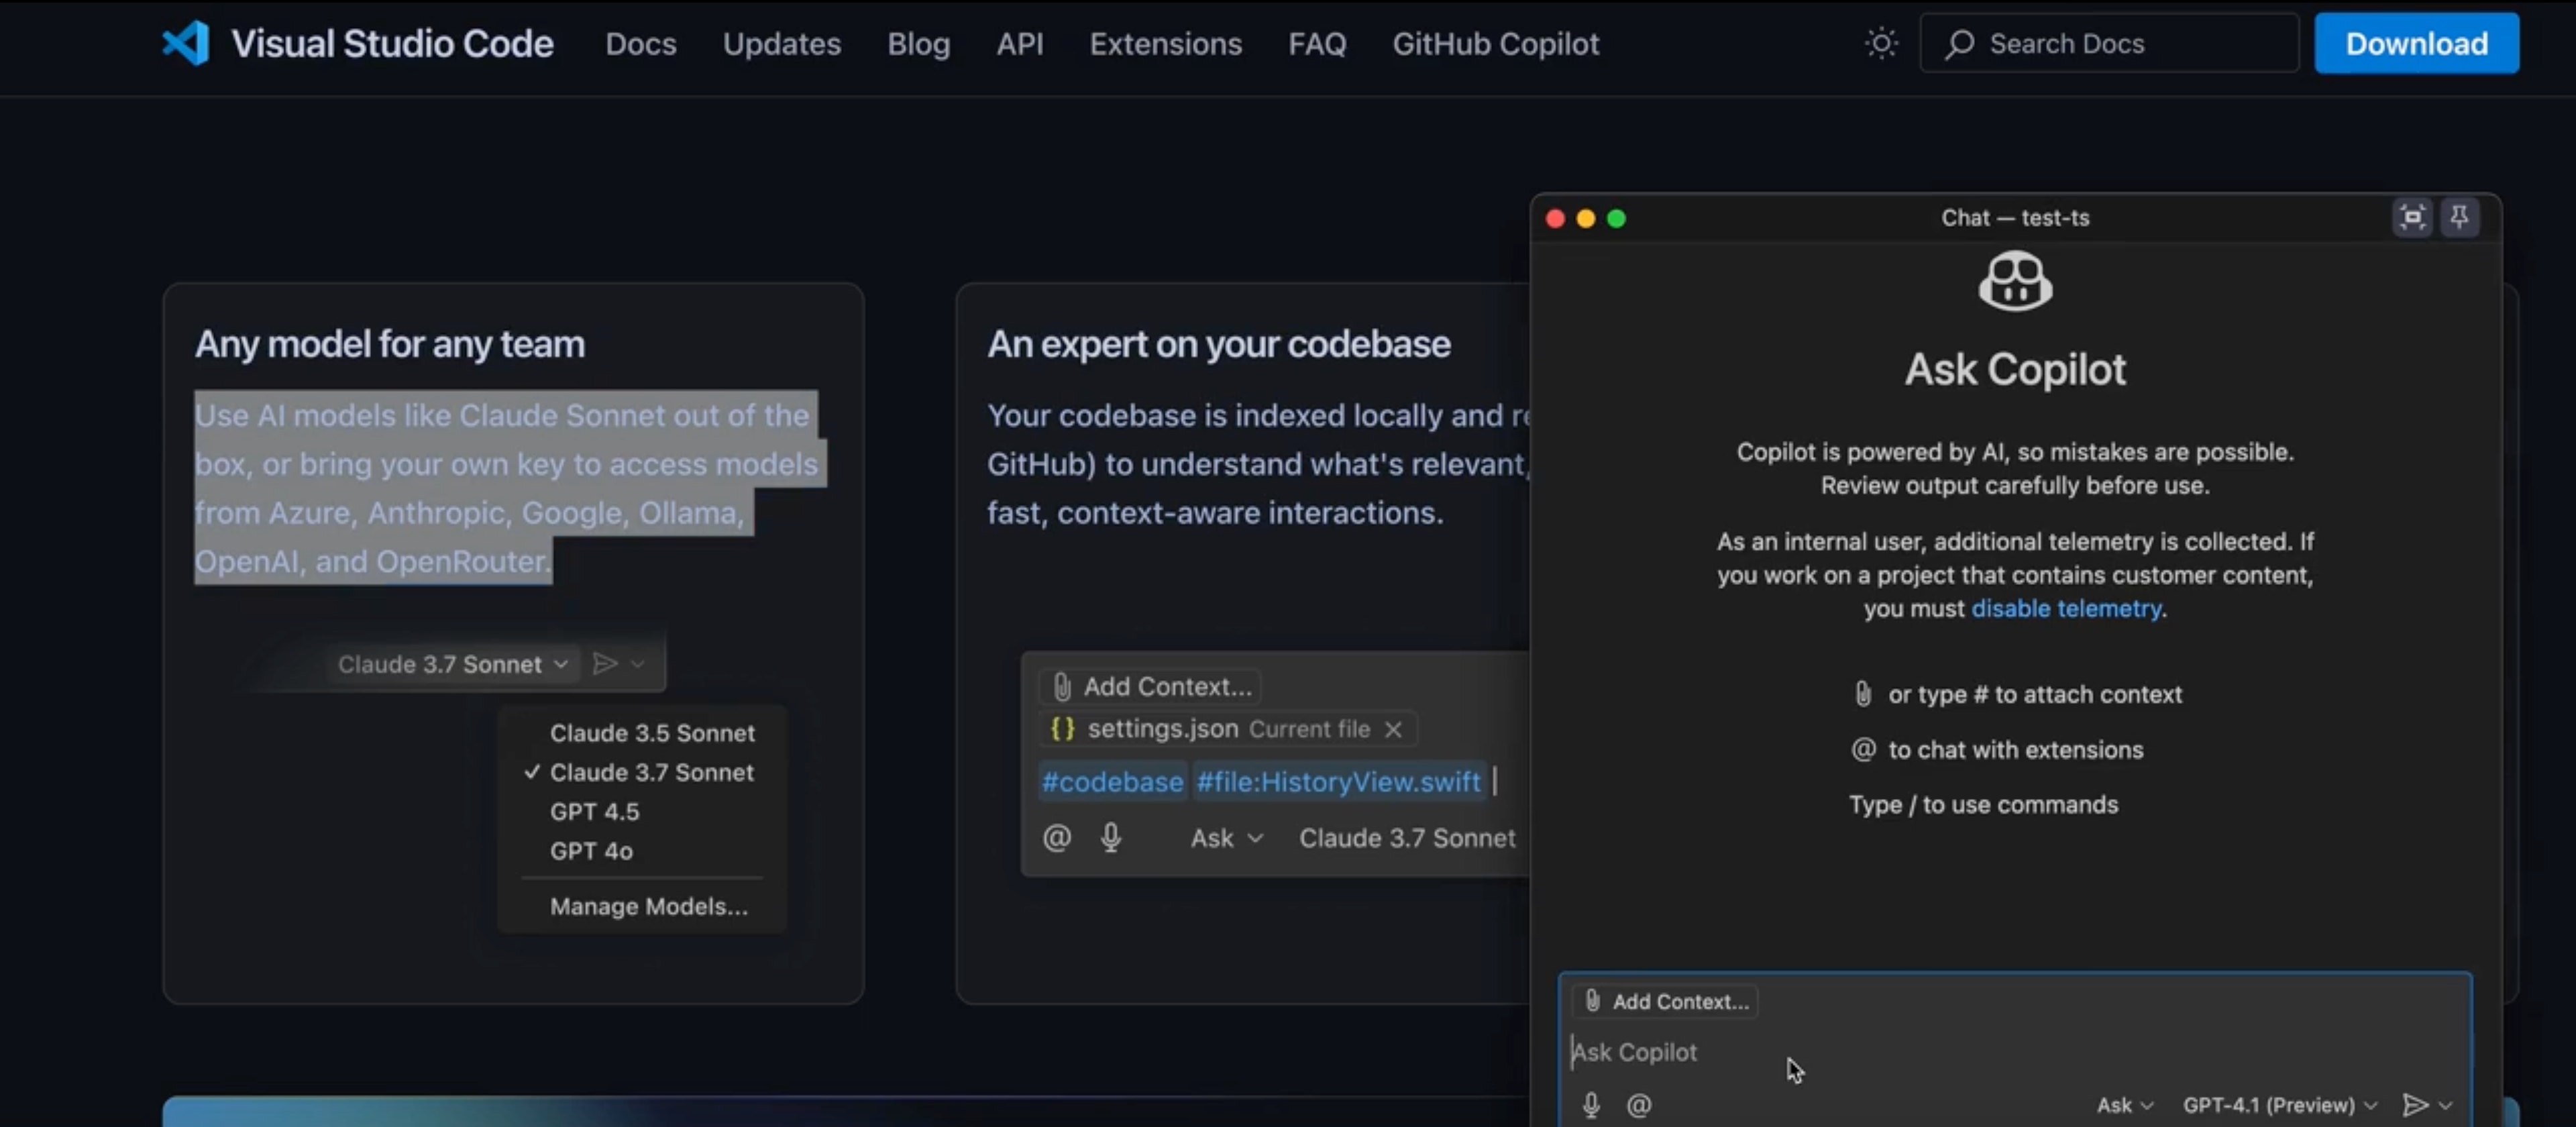
Task: Click the paperclip icon beside 'type # to attach context'
Action: (1863, 694)
